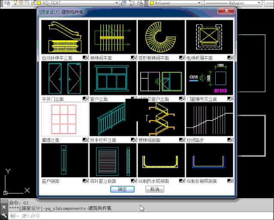Image resolution: width=274 pixels, height=220 pixels.
Task: Click the YQ_TEXT layer yellow color swatch
Action: (39, 3)
